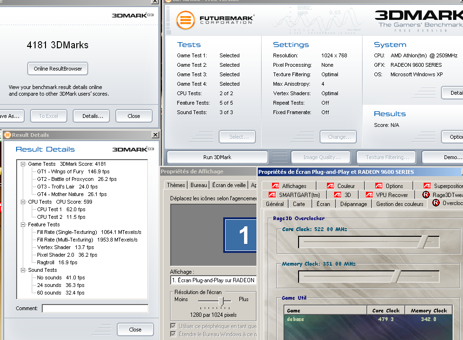Select 'GT1 - Wings of Fury' result row
This screenshot has height=340, width=463.
(73, 171)
